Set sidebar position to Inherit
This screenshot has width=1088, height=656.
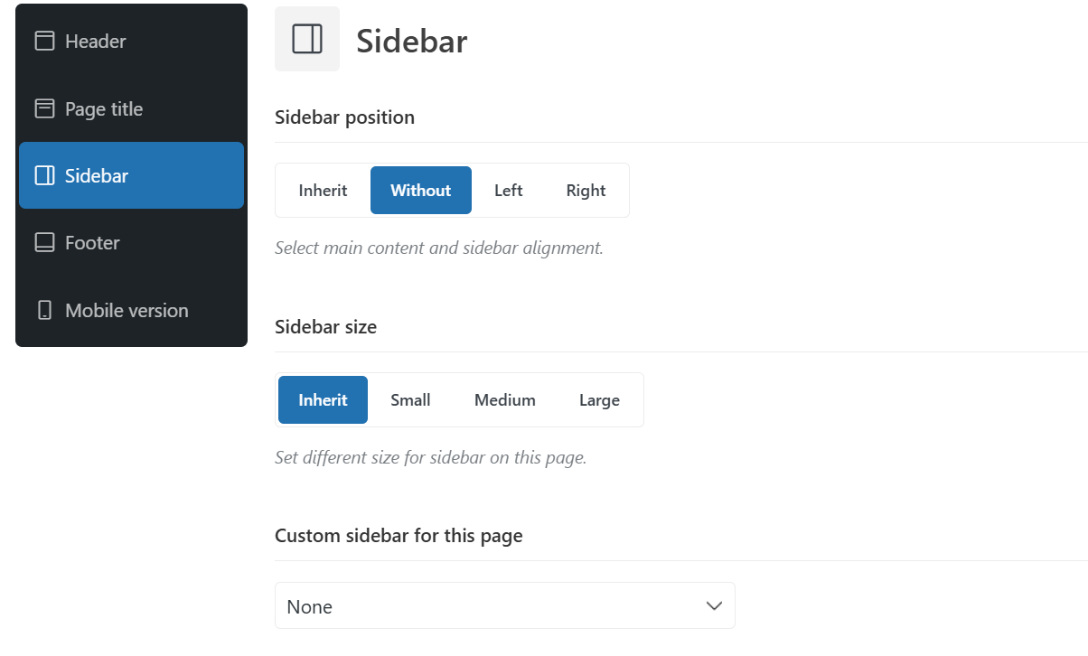[323, 191]
